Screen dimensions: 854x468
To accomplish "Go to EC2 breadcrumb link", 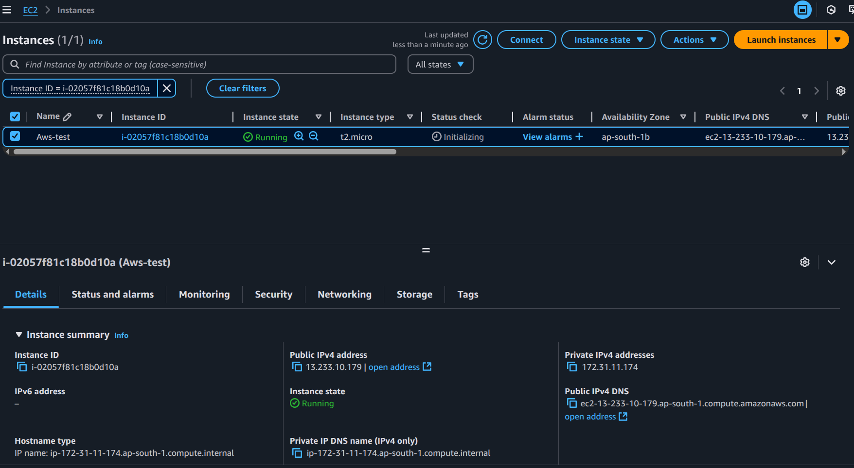I will pos(30,10).
